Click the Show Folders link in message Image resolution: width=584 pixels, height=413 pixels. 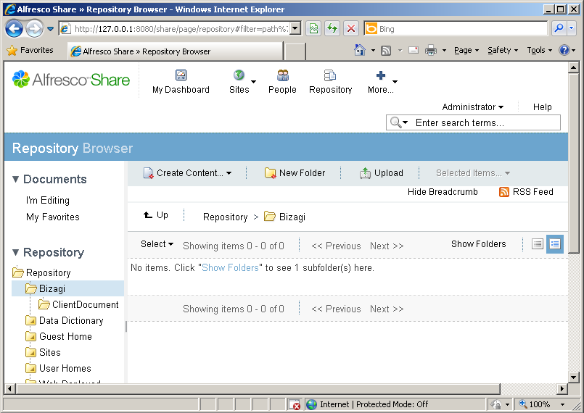[230, 268]
